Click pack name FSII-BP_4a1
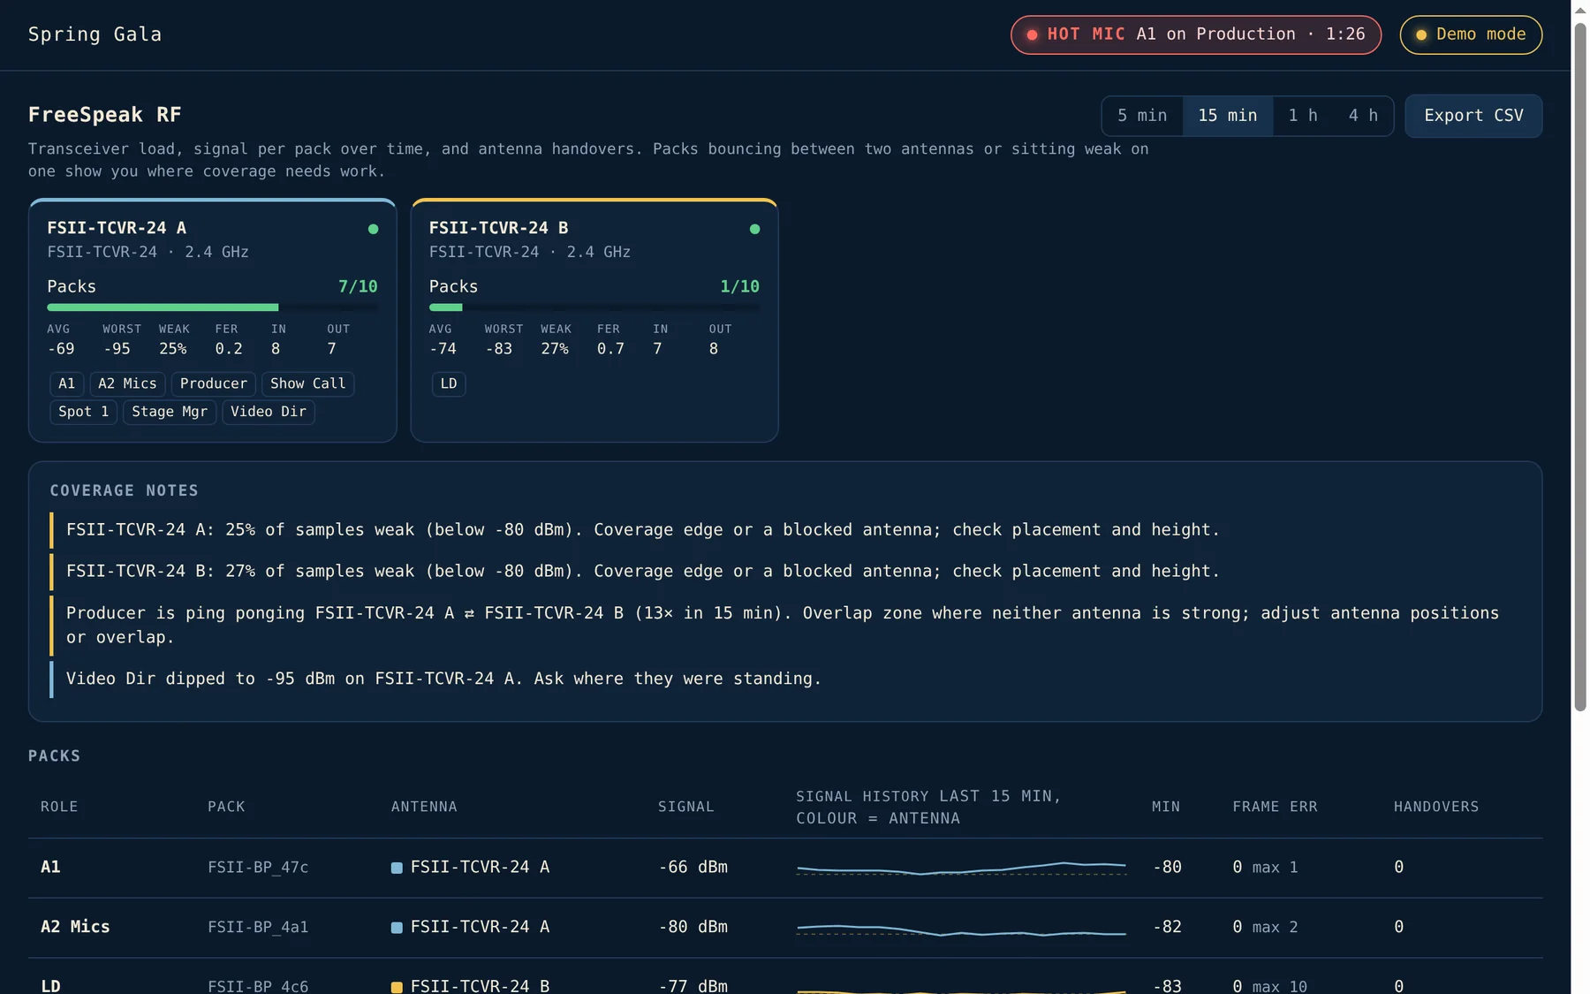 point(258,927)
